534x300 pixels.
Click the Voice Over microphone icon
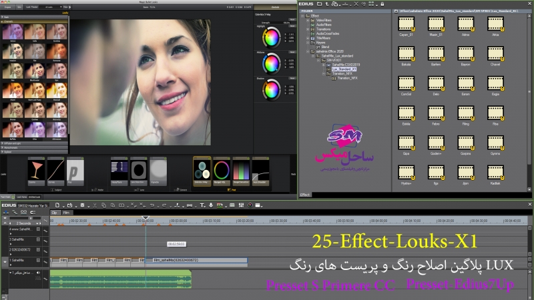click(x=211, y=205)
